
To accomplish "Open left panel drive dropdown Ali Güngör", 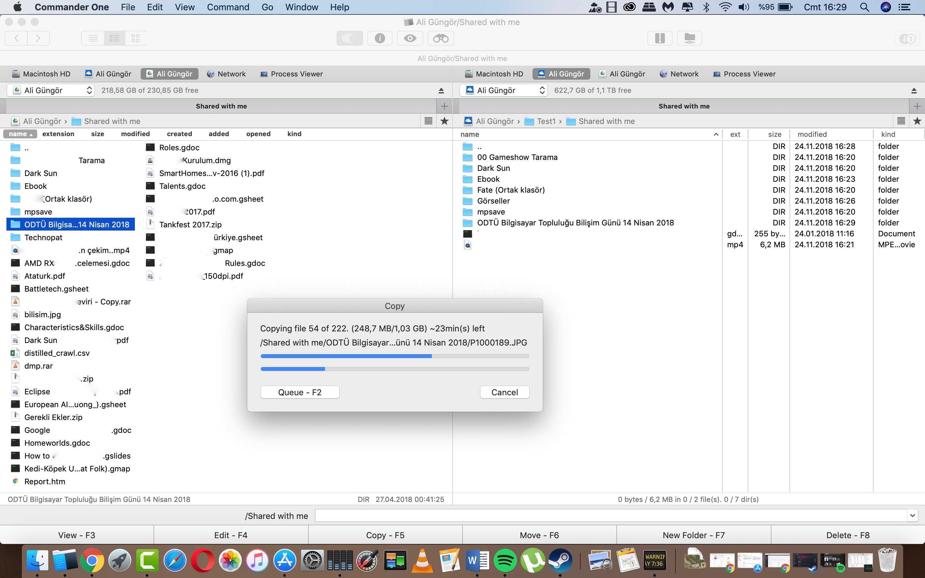I will (51, 90).
